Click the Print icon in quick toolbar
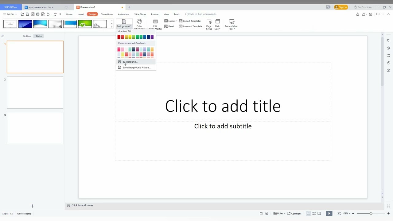 pos(38,14)
